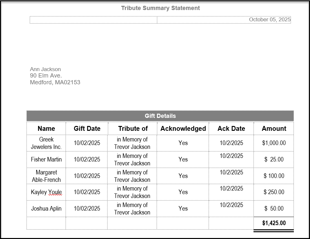310x239 pixels.
Task: Click Gift Date in Joshua Aplin row
Action: (x=87, y=209)
